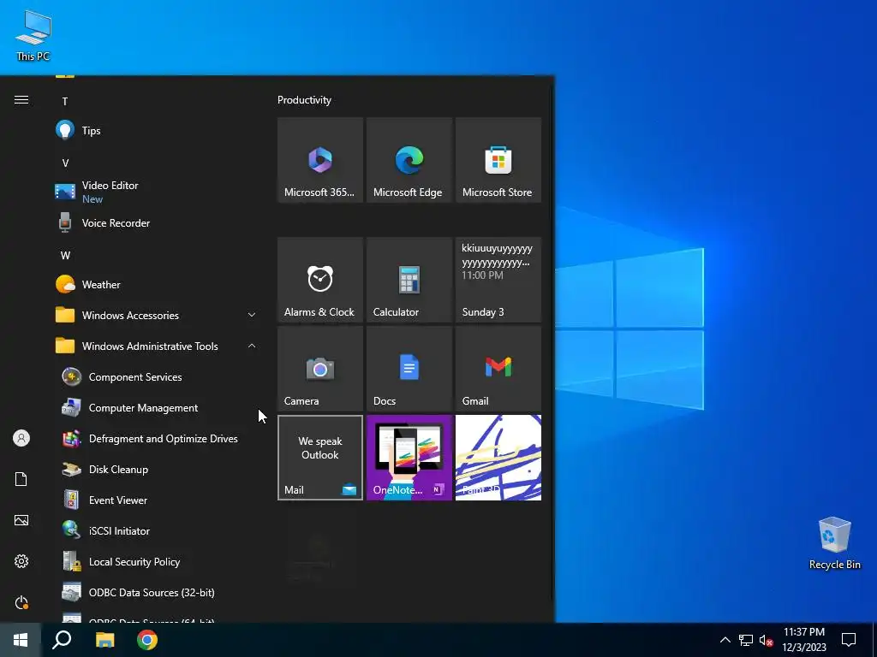
Task: Show hidden system tray icons
Action: tap(725, 640)
